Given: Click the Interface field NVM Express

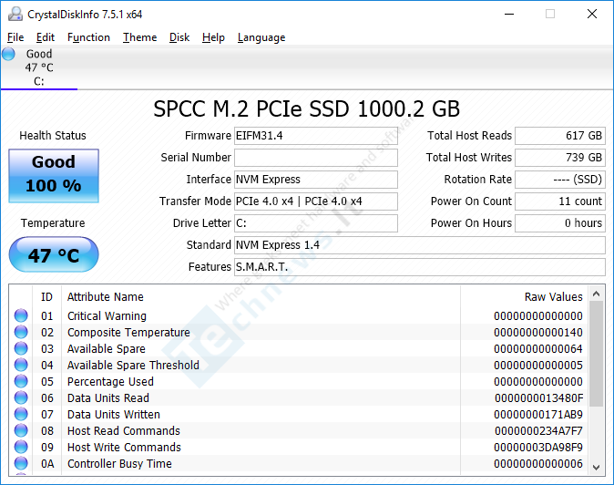Looking at the screenshot, I should 316,180.
